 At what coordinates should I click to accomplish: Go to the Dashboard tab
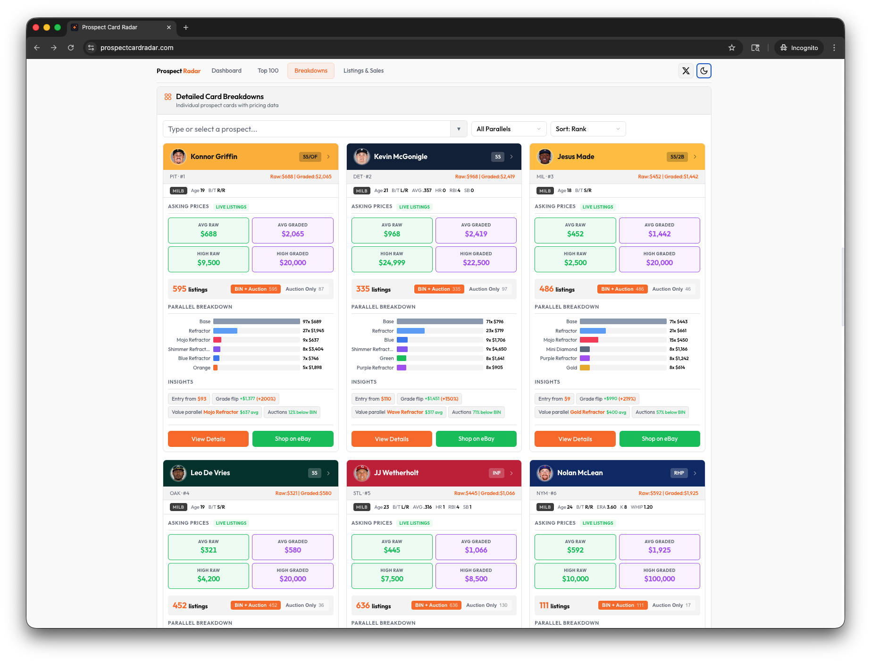[226, 71]
